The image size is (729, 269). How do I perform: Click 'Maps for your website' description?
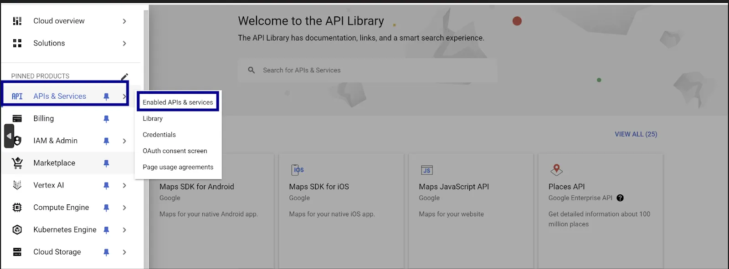point(451,214)
